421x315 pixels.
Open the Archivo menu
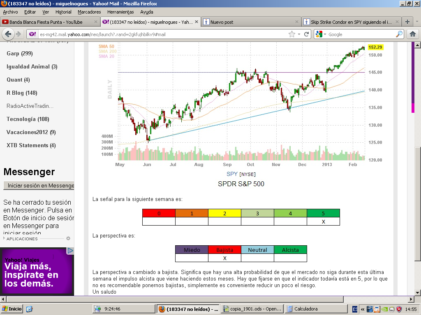point(10,12)
